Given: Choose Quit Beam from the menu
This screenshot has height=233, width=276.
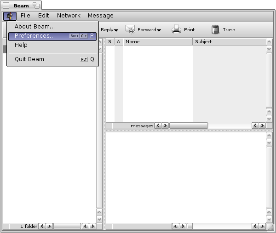Looking at the screenshot, I should click(29, 59).
